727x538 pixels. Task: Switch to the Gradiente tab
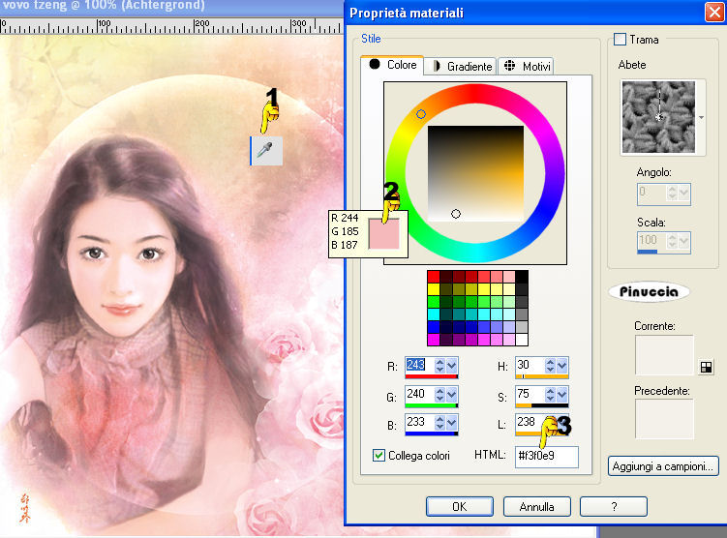pos(461,66)
